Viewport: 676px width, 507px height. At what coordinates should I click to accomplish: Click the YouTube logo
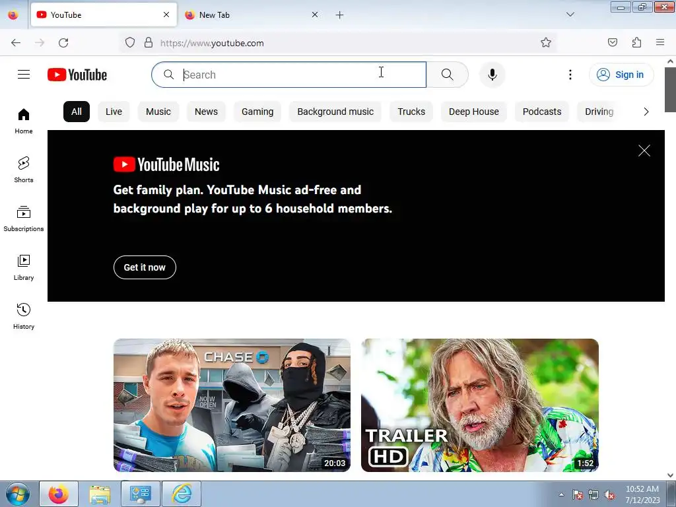[77, 75]
